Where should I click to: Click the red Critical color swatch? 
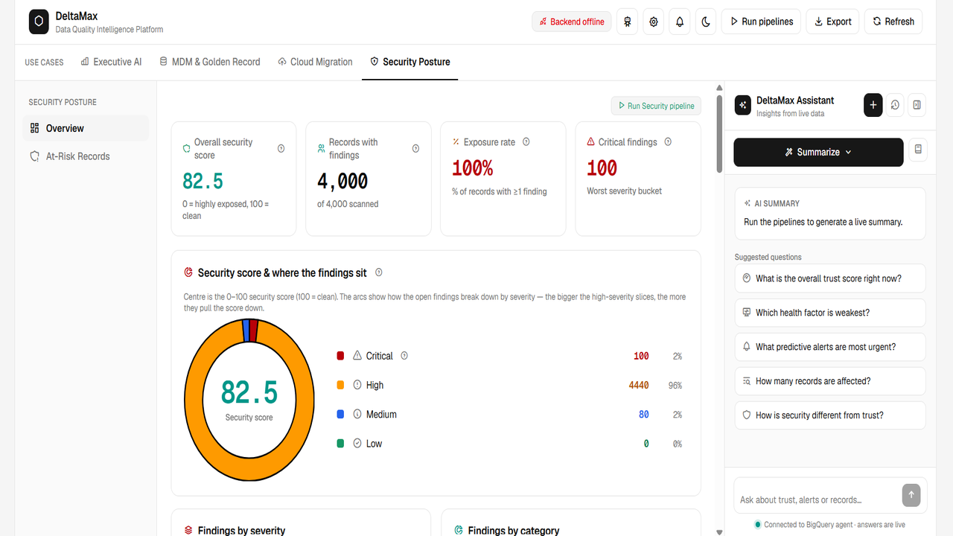coord(340,356)
